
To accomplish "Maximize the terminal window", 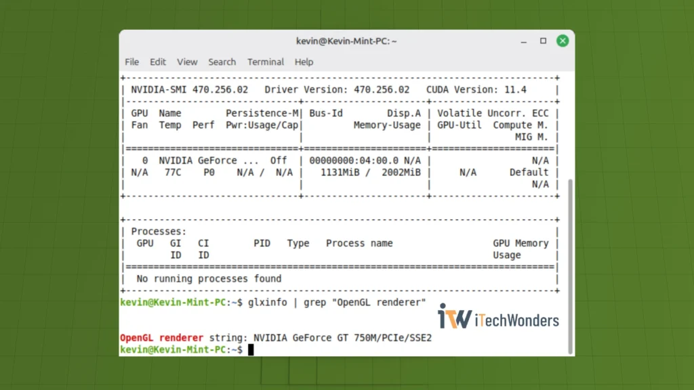I will pos(542,41).
